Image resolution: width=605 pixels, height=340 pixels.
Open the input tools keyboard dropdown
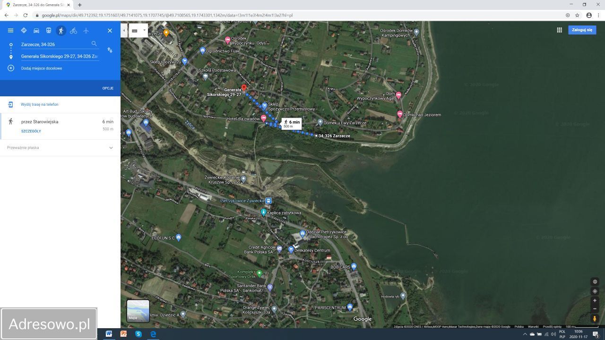pos(138,31)
